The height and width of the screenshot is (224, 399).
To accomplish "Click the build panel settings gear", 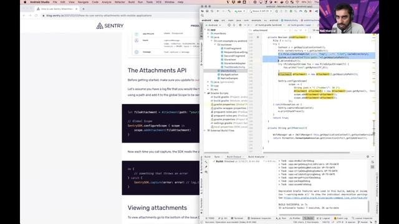I will click(368, 157).
